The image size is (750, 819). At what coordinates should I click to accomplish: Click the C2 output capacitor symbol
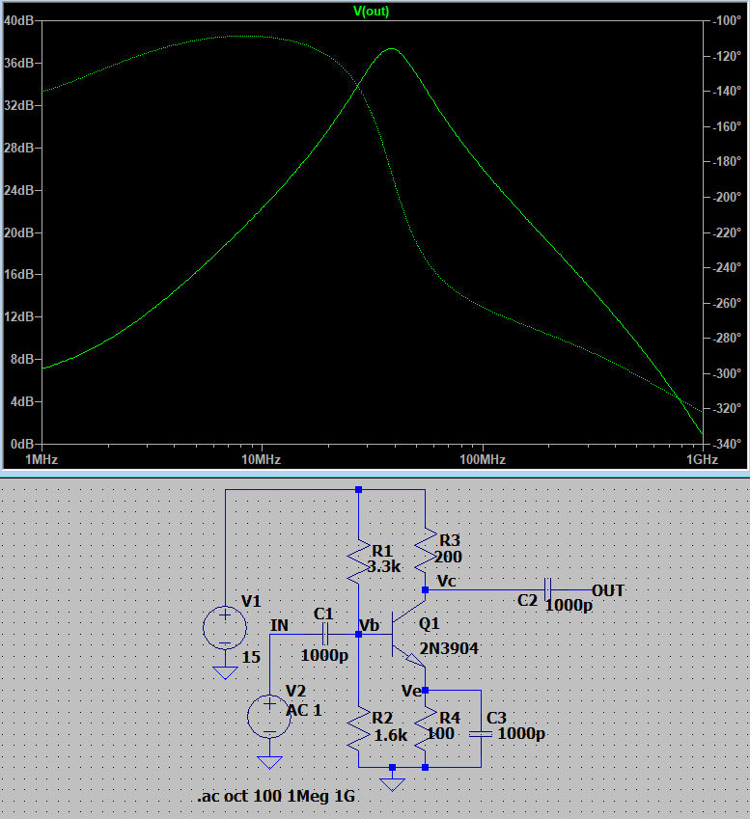click(547, 589)
